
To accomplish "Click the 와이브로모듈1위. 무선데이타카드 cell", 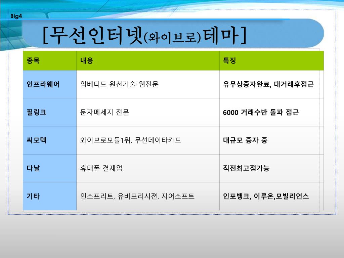I will (x=148, y=140).
